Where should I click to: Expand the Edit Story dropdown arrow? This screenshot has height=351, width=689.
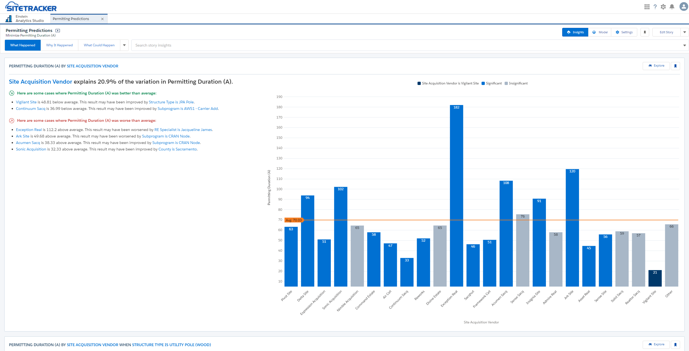[685, 32]
